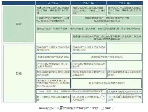Select the 市场占有率达70% target box
148x112 pixels.
click(x=89, y=49)
